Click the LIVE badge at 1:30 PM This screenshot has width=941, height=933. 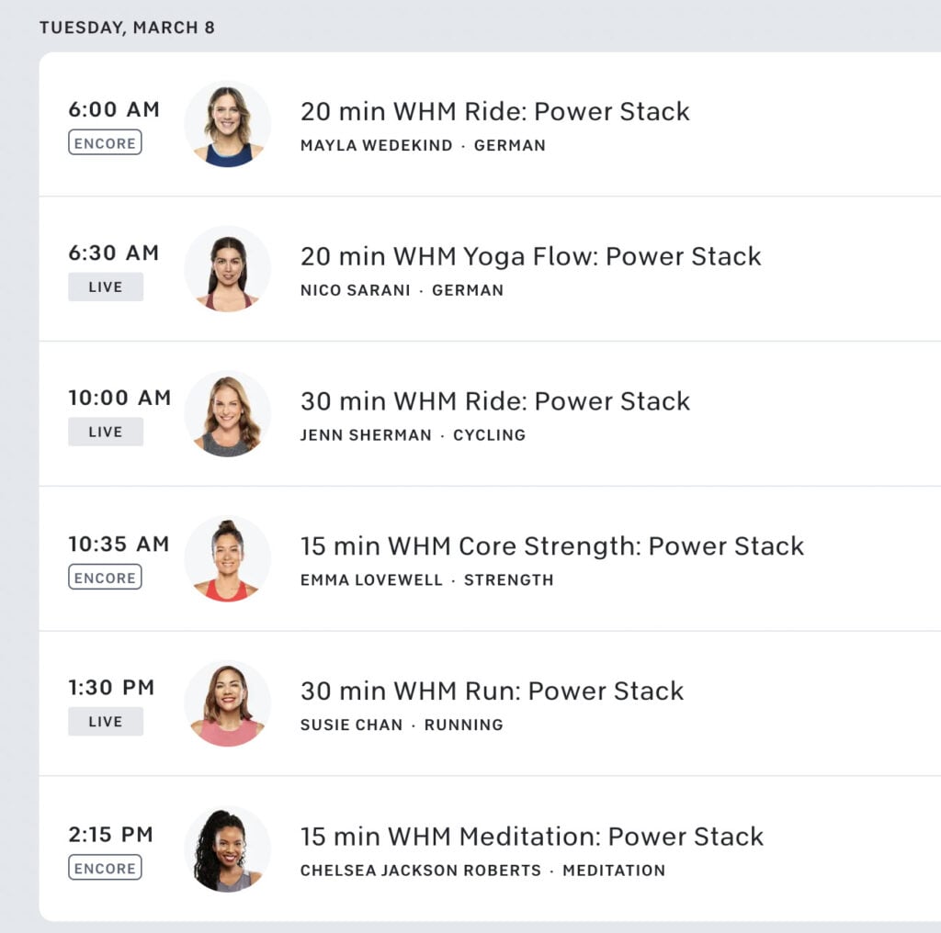pyautogui.click(x=105, y=722)
